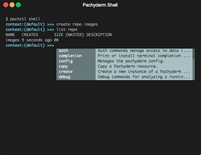Click the Pachyderm Shell window title
Screen dimensions: 201x155
(100, 5)
